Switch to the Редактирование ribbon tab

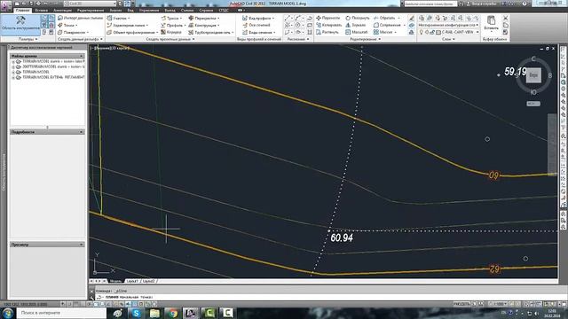pos(91,10)
